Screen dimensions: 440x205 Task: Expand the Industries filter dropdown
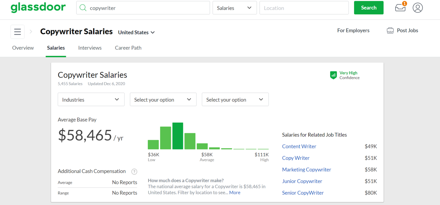point(91,100)
